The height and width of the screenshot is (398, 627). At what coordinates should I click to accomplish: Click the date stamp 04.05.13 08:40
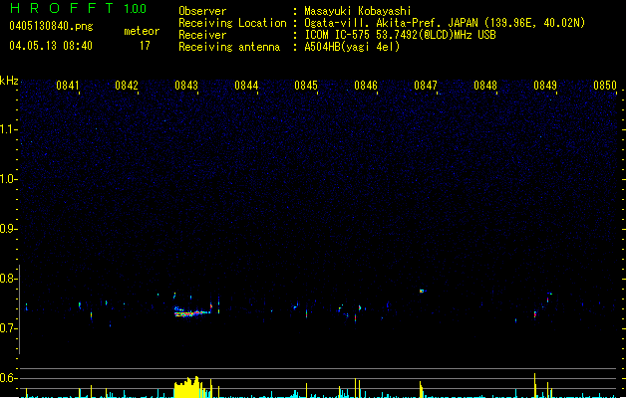click(51, 46)
